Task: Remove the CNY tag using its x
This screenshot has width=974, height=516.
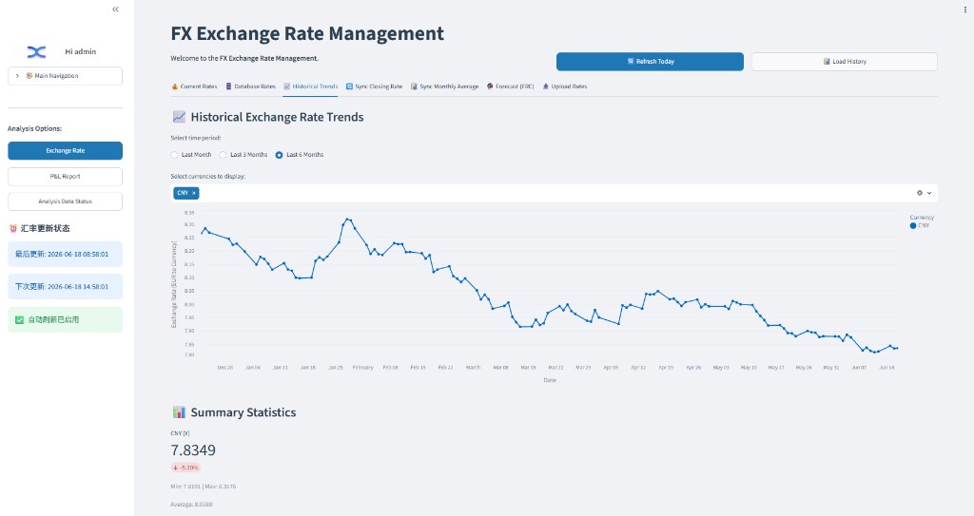Action: click(x=194, y=193)
